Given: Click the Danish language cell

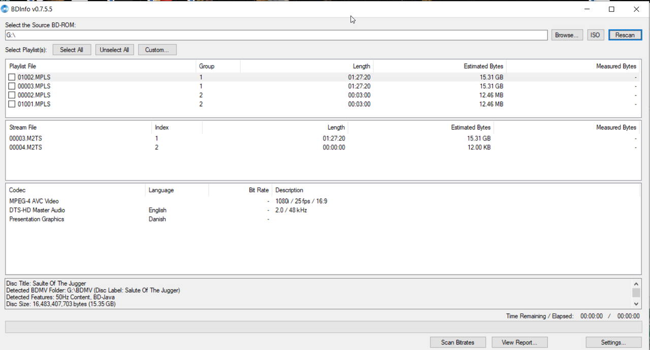Looking at the screenshot, I should click(157, 219).
